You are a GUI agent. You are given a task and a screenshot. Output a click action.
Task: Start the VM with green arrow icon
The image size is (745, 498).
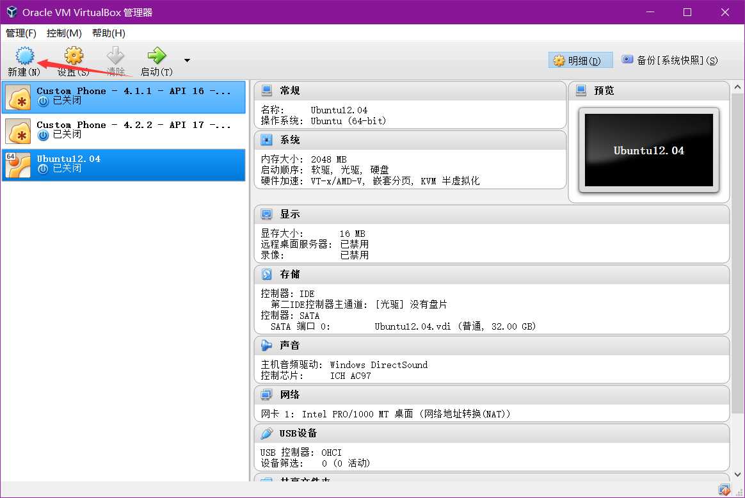click(157, 56)
